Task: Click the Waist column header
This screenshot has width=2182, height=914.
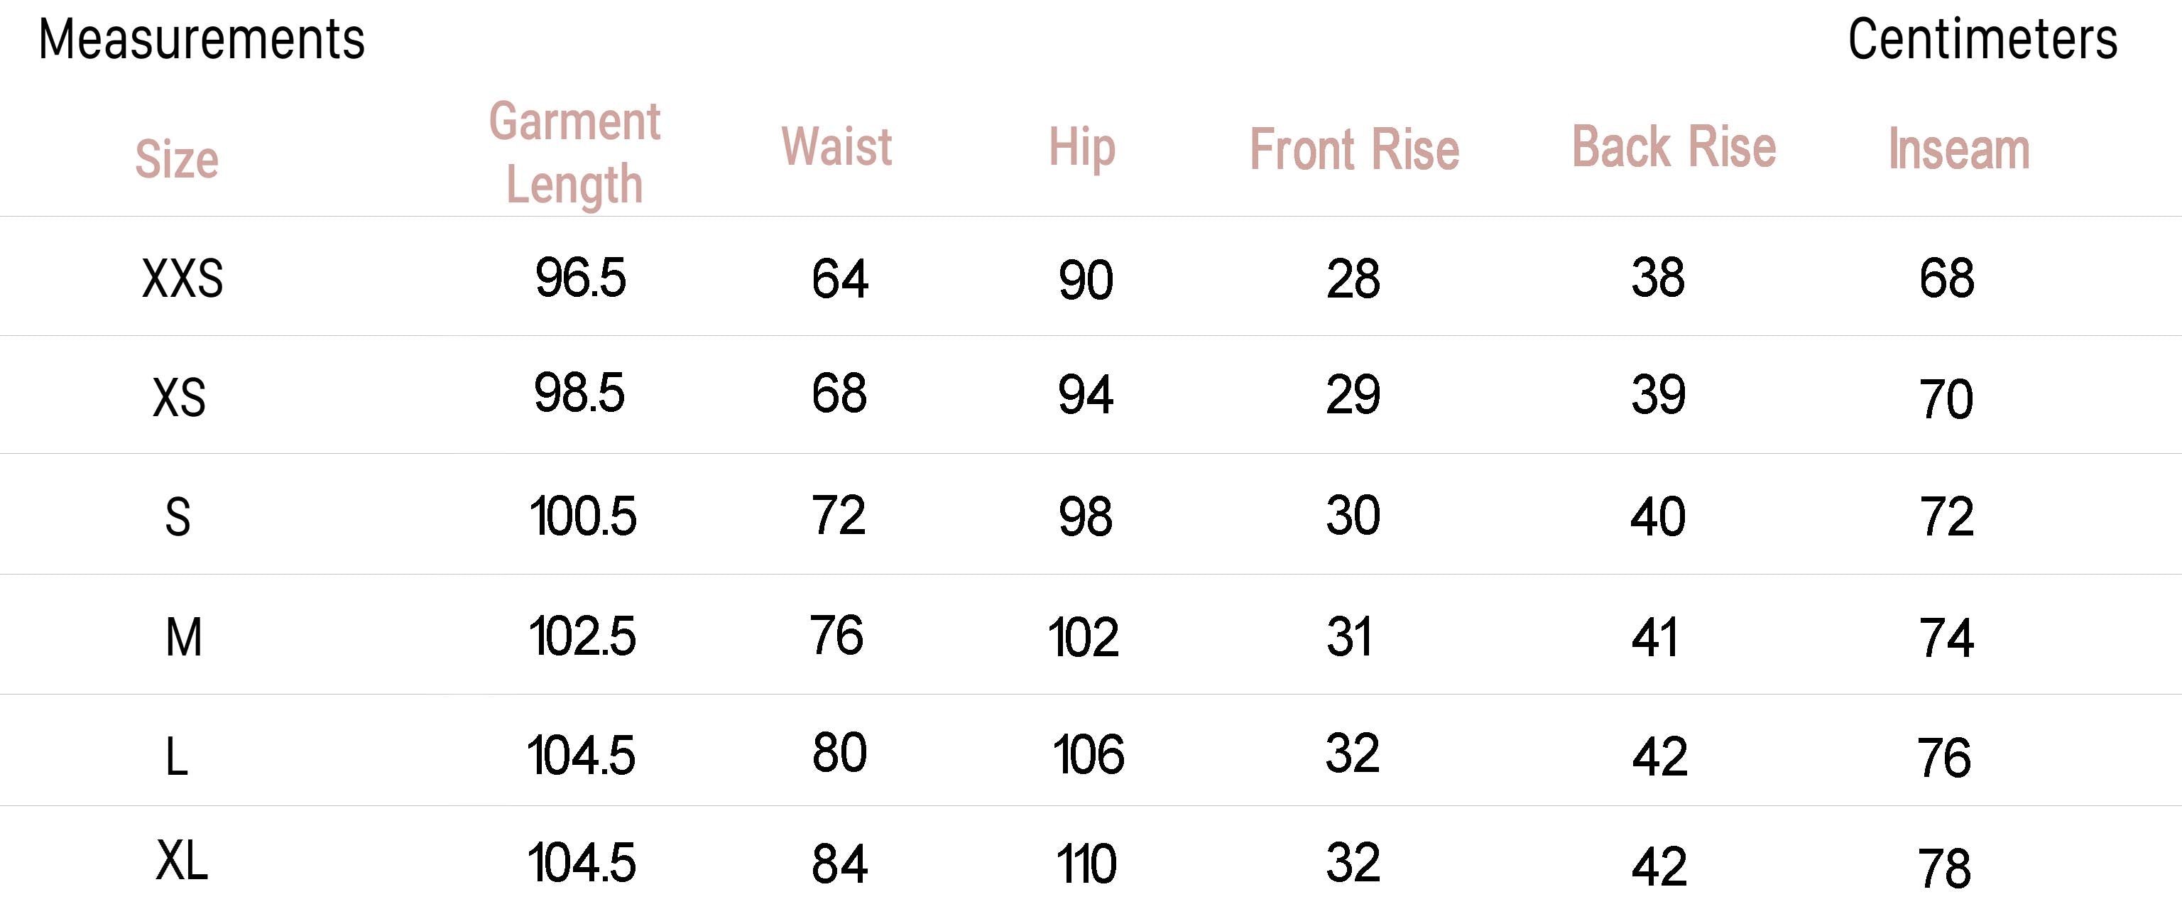Action: (836, 146)
